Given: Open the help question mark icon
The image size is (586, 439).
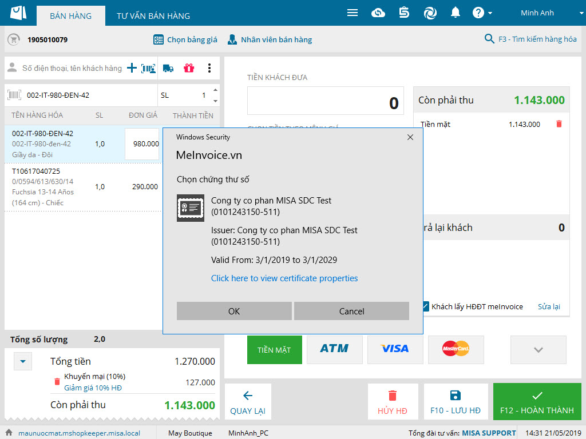Looking at the screenshot, I should [x=478, y=13].
